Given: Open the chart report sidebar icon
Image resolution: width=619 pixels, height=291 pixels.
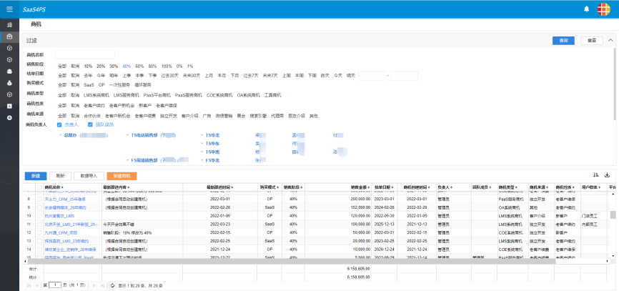Looking at the screenshot, I should point(9,107).
